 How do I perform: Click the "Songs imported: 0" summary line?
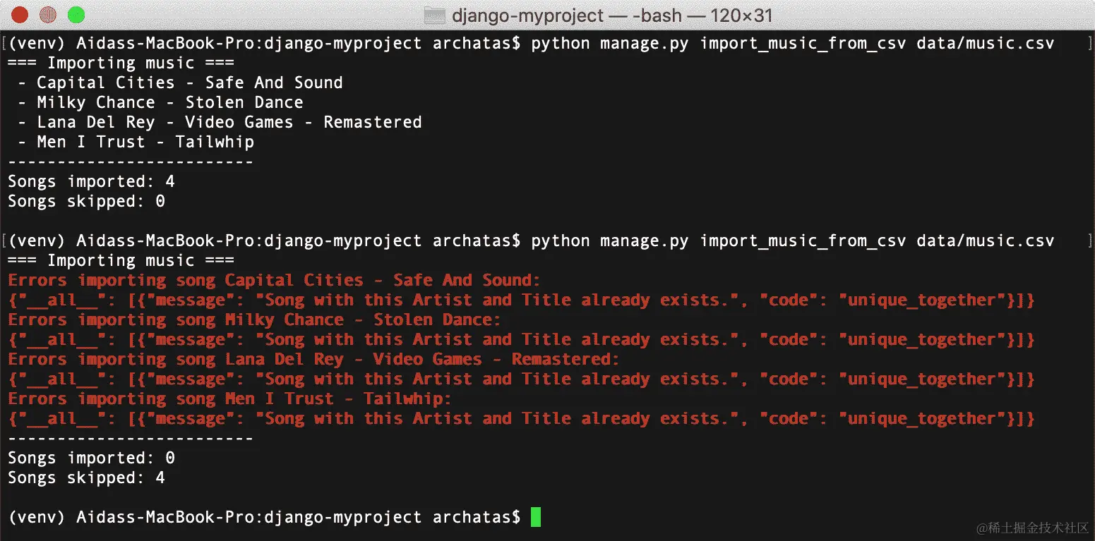(x=91, y=458)
